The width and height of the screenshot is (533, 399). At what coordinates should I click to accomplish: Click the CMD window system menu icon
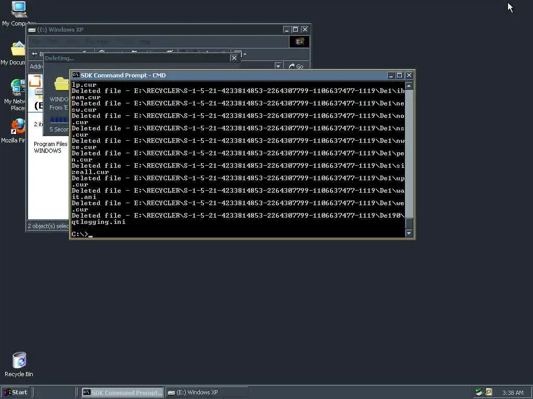[75, 75]
